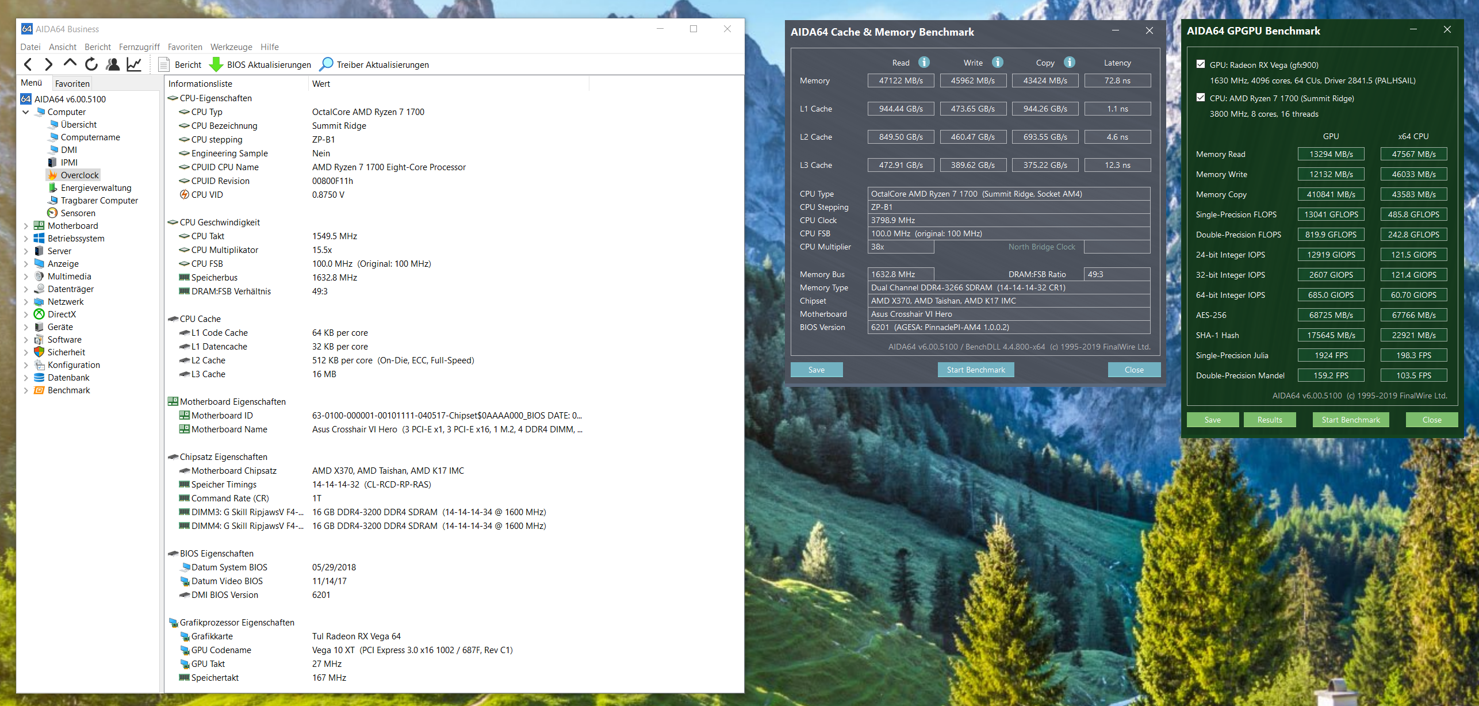Click the up arrow navigation icon
The image size is (1479, 706).
click(x=70, y=63)
